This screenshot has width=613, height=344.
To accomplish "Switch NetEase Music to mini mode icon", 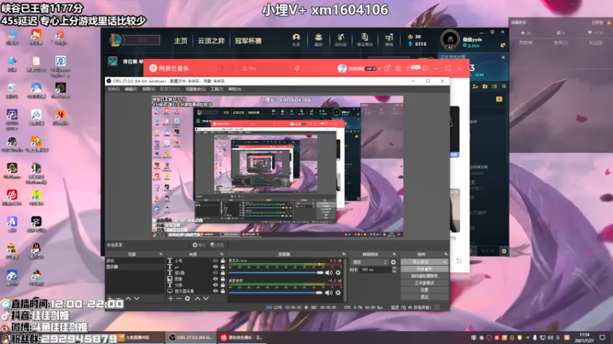I will (425, 68).
